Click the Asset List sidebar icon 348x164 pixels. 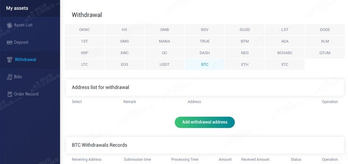point(10,25)
